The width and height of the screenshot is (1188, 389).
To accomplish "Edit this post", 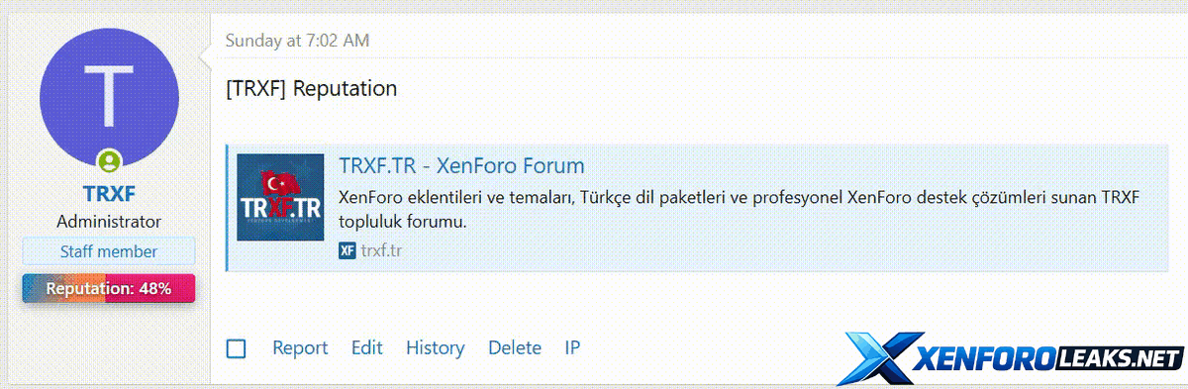I will point(366,348).
